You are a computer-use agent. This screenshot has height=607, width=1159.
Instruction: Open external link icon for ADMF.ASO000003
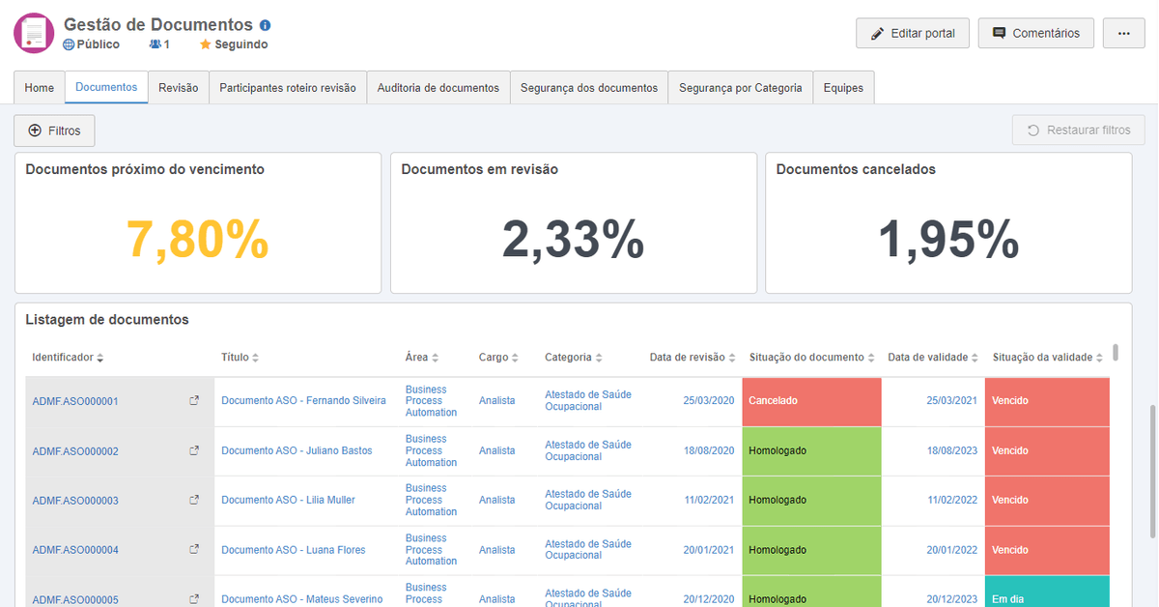194,500
